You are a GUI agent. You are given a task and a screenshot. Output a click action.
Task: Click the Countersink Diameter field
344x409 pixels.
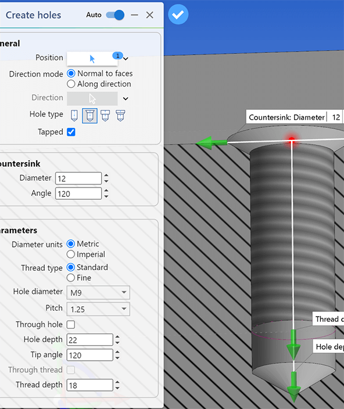[78, 178]
